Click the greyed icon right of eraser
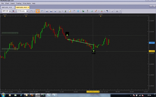This screenshot has width=156, height=97. [117, 11]
